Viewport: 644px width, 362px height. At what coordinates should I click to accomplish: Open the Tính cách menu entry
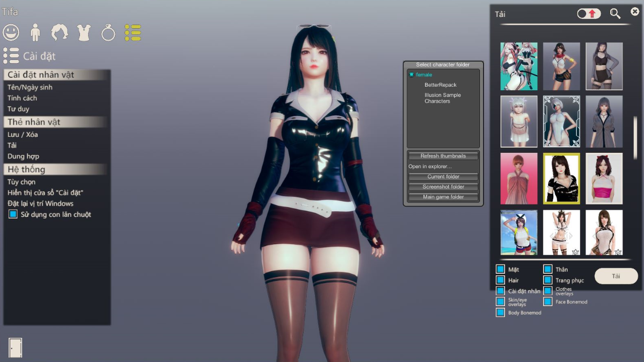[x=22, y=98]
